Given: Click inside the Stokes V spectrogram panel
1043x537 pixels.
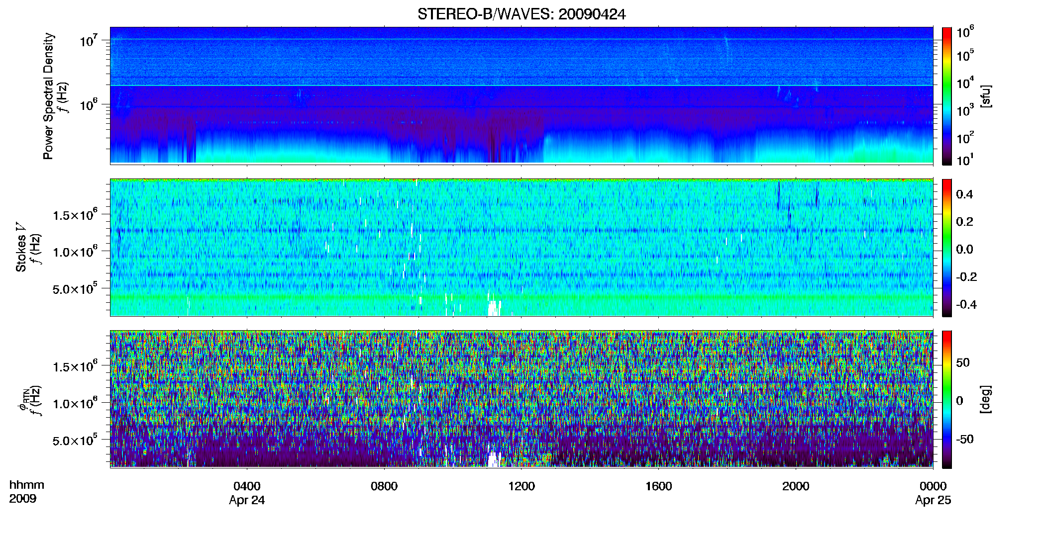Looking at the screenshot, I should (x=521, y=248).
